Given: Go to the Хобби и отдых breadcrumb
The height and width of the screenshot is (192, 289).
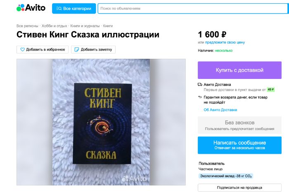Looking at the screenshot, I should click(54, 26).
